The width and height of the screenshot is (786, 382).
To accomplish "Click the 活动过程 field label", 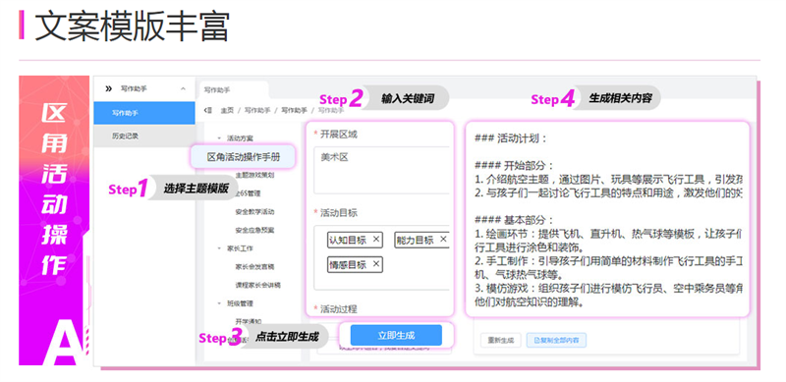I will click(339, 308).
